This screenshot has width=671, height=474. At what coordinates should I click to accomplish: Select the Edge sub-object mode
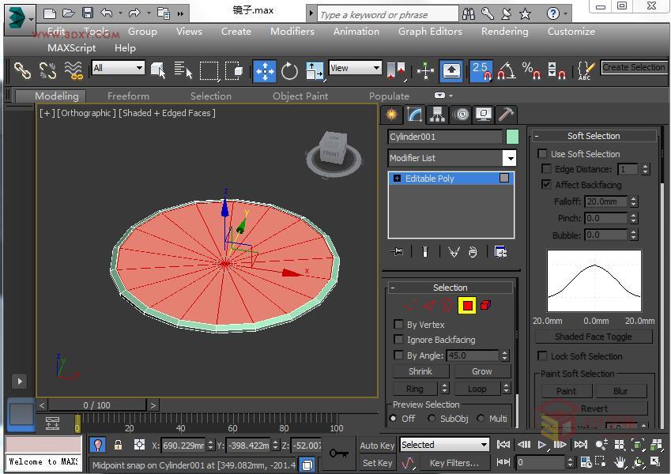[431, 306]
